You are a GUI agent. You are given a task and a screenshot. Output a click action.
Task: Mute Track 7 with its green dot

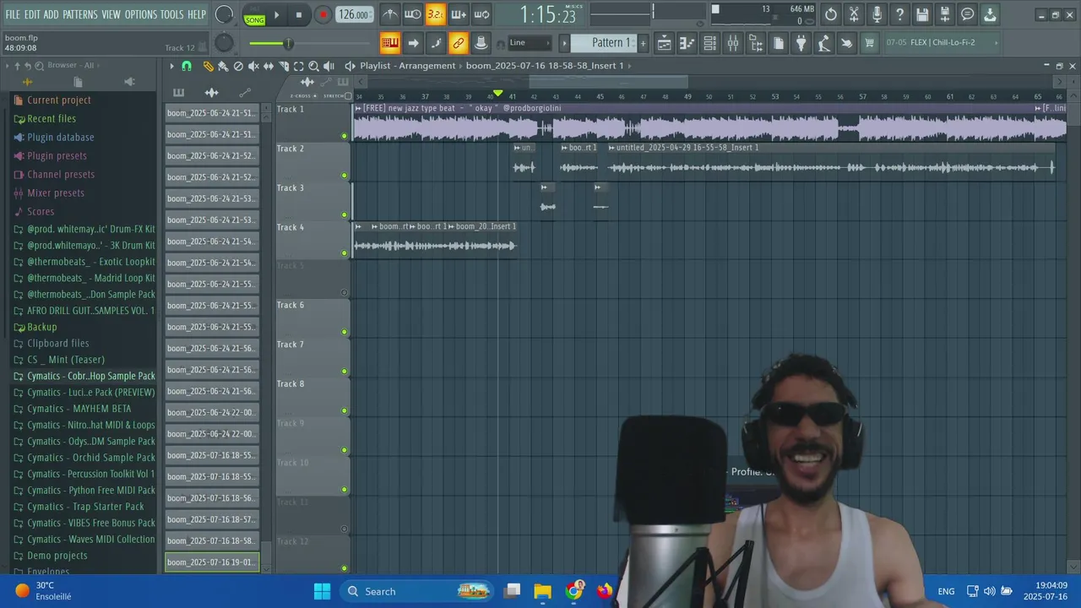click(x=344, y=372)
